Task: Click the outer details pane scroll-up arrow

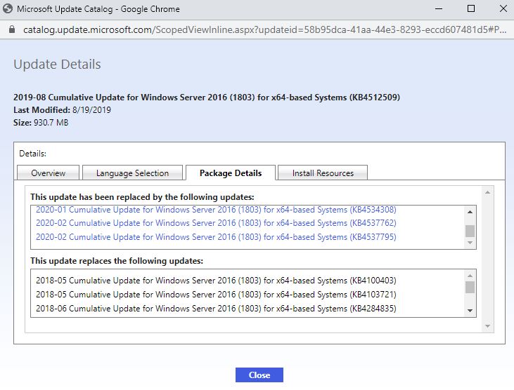Action: tap(487, 193)
